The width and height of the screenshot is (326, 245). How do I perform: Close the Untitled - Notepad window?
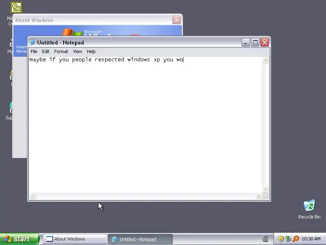(x=264, y=42)
